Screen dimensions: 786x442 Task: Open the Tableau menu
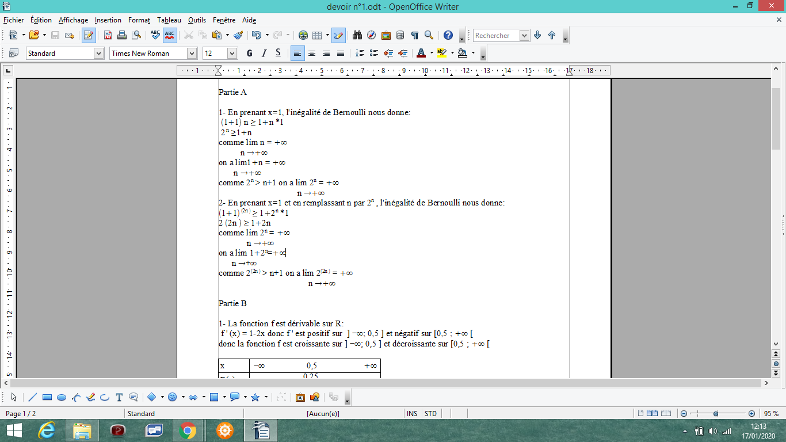click(x=169, y=20)
